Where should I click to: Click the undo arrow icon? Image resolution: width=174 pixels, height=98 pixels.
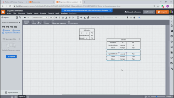point(25,17)
